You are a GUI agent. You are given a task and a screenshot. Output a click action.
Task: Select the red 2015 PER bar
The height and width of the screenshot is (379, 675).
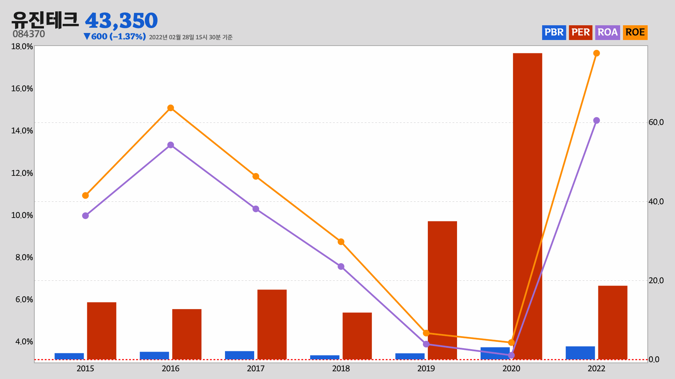click(x=102, y=331)
